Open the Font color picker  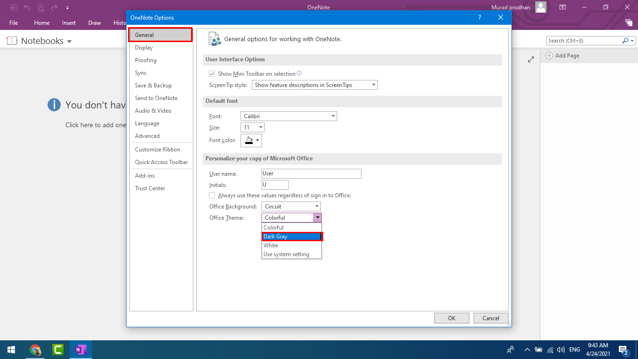coord(251,140)
